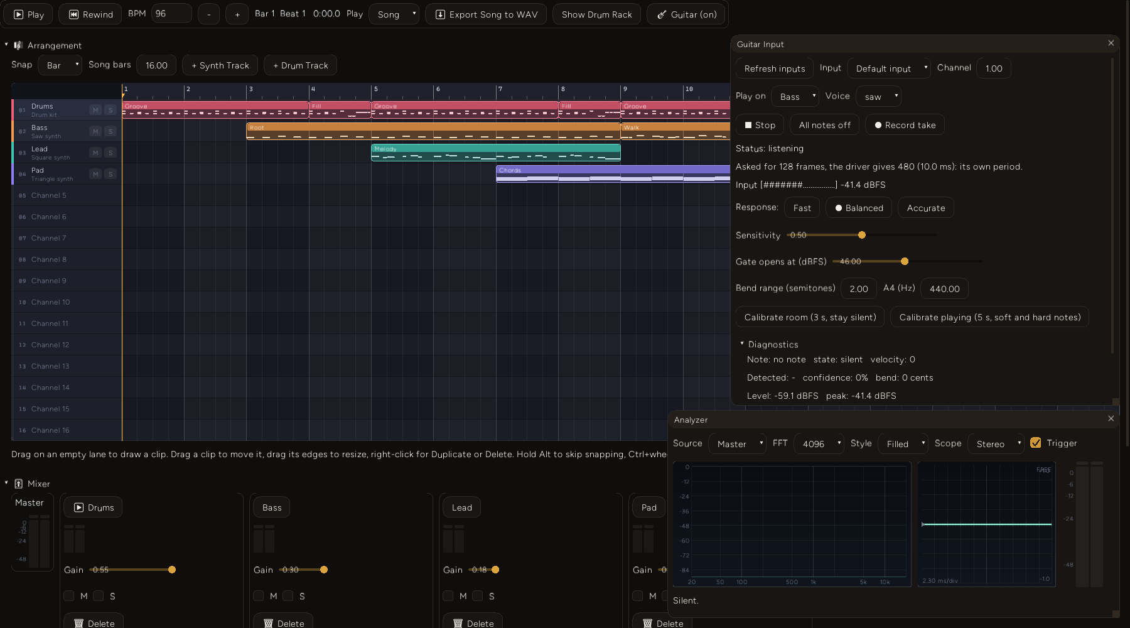Check the Bass solo (S) checkbox in the mixer
Viewport: 1130px width, 628px height.
(288, 596)
